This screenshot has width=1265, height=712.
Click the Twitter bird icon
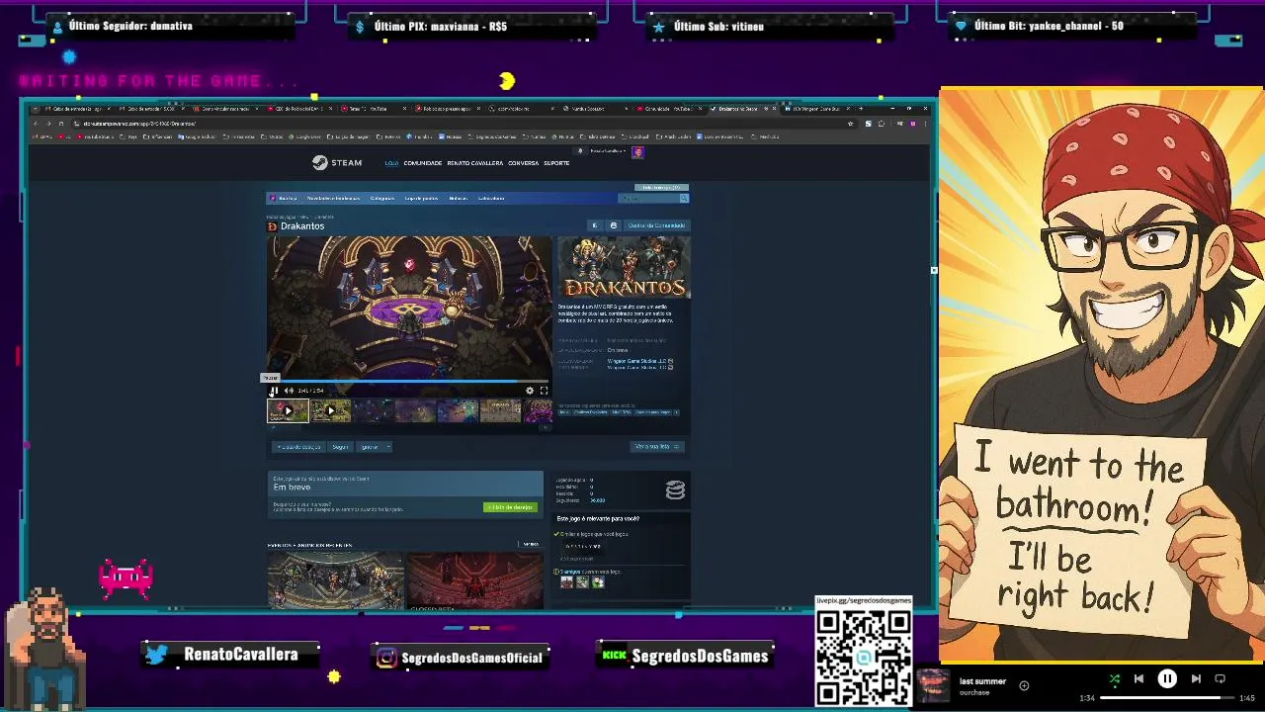coord(158,655)
